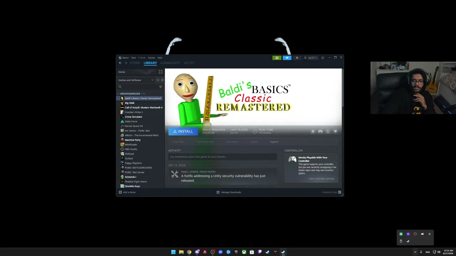
Task: Open Twitch from the taskbar
Action: pyautogui.click(x=260, y=252)
